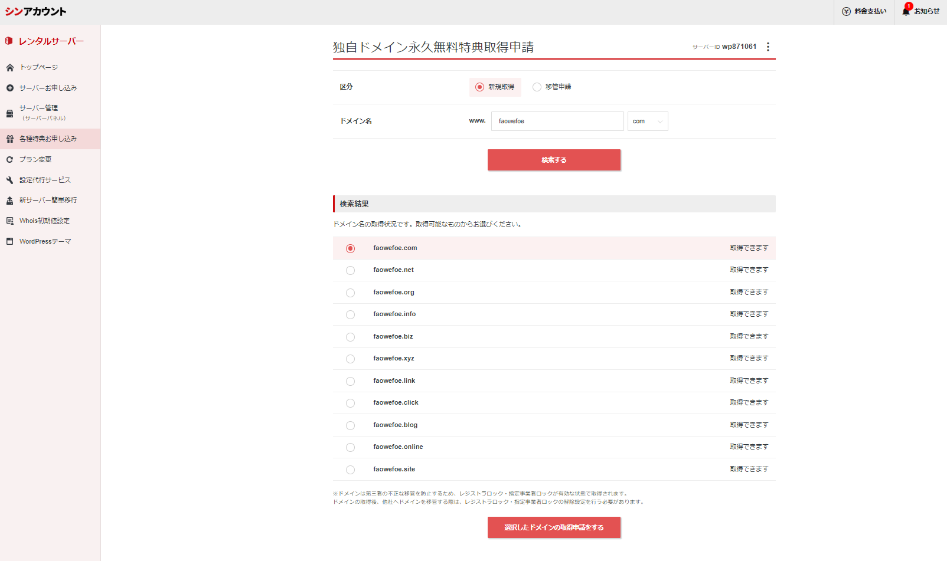The image size is (947, 561).
Task: Go to Whois初期値設定 in sidebar
Action: (44, 221)
